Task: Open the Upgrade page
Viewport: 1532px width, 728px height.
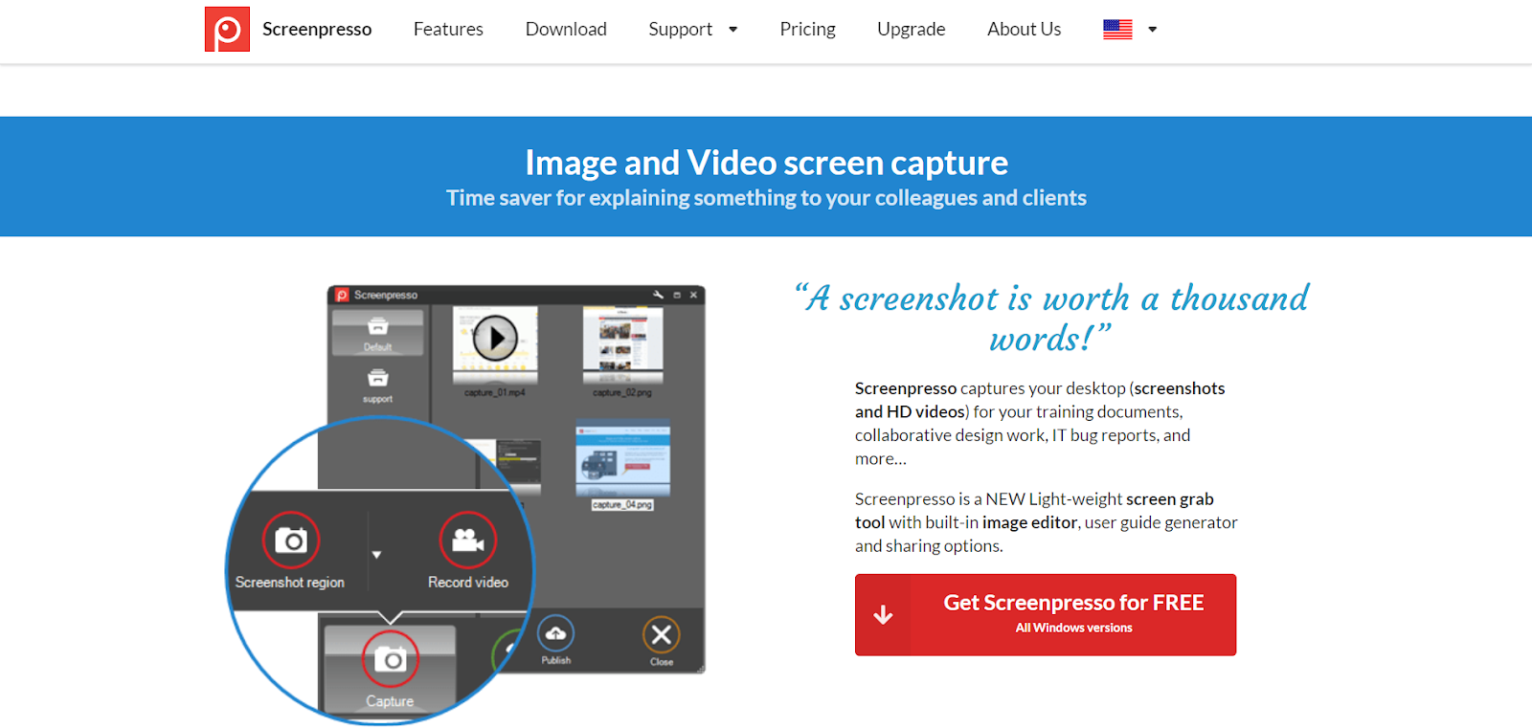Action: pyautogui.click(x=912, y=30)
